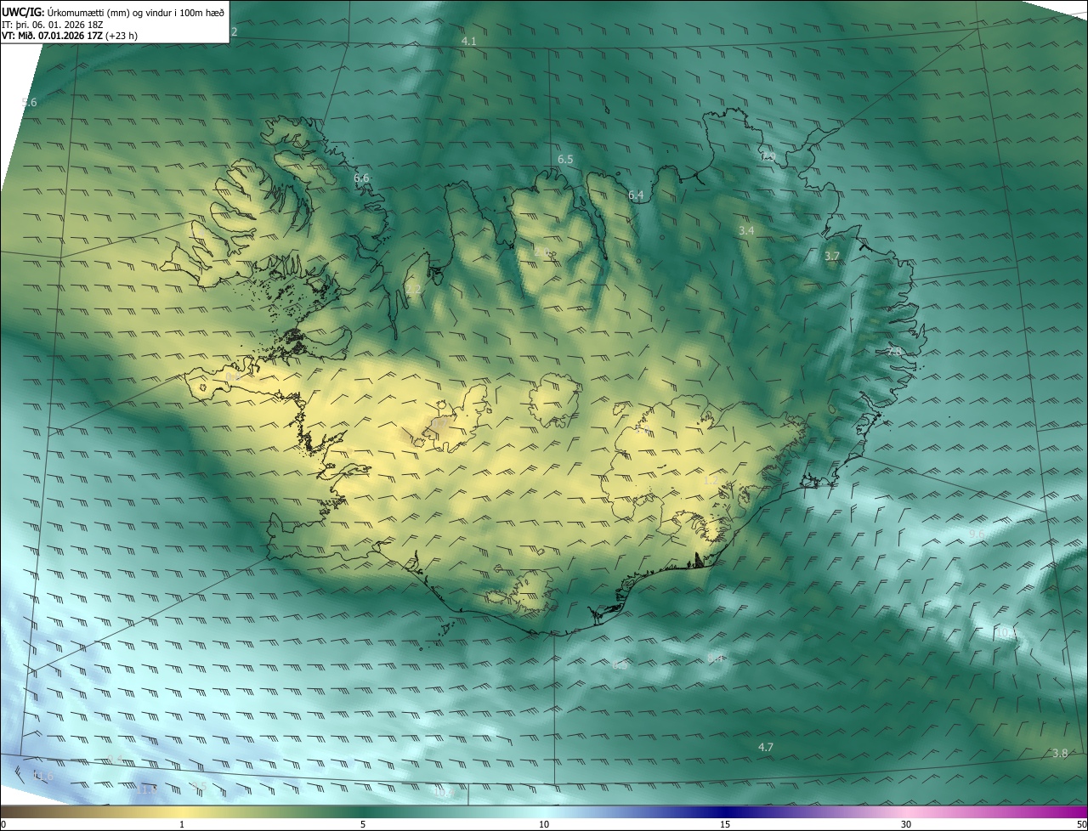The image size is (1088, 831).
Task: Click the color scale tick label 10
Action: [544, 825]
